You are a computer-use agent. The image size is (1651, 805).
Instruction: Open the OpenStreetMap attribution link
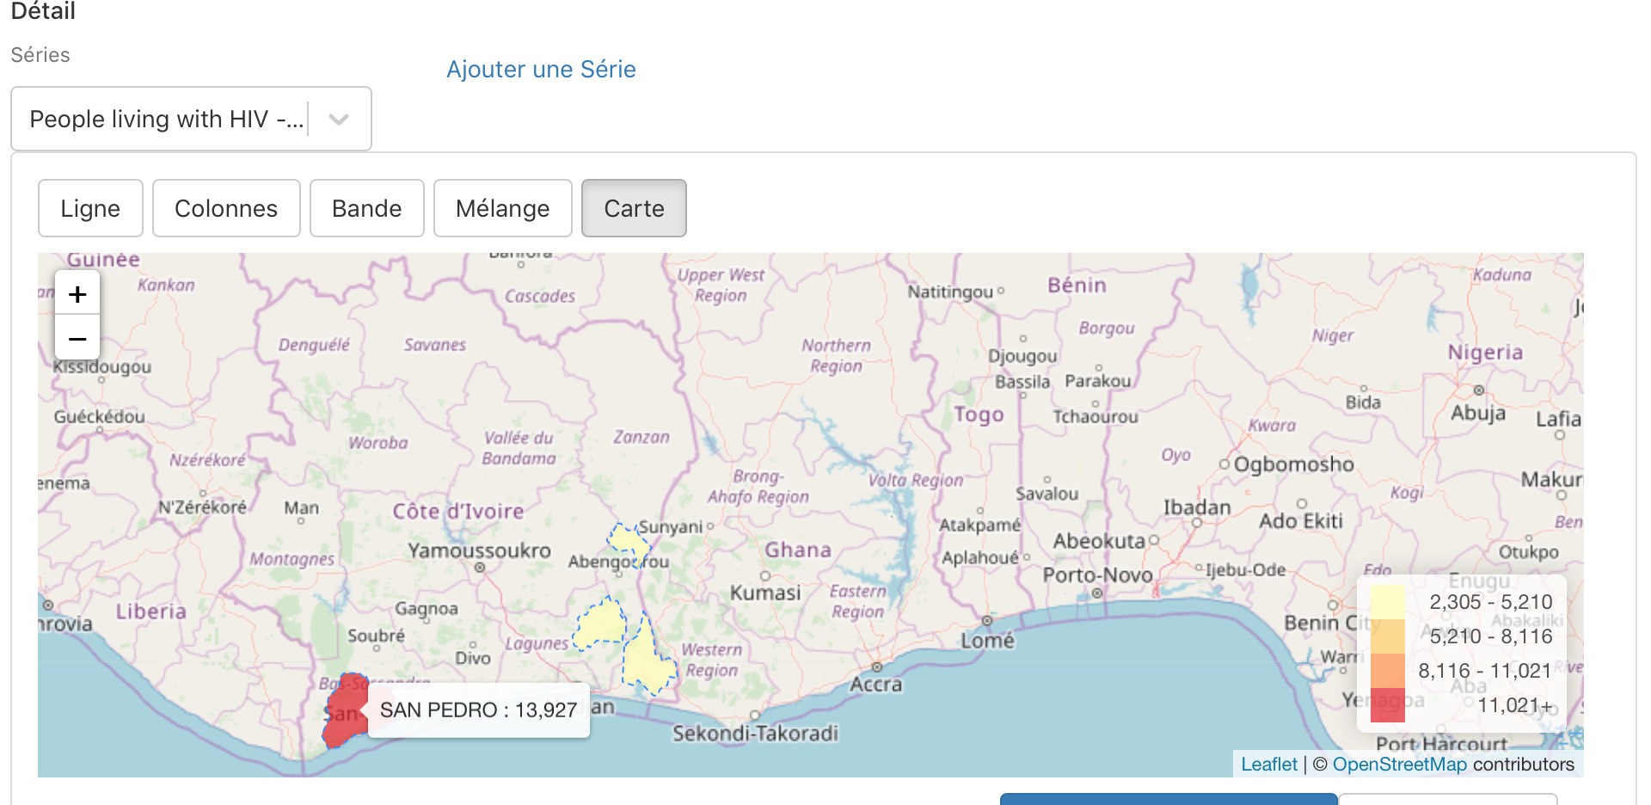1400,764
